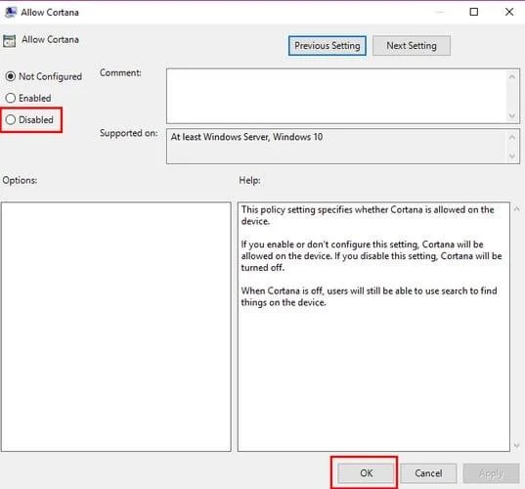Click Supported on box scroll up arrow
The height and width of the screenshot is (489, 525).
tap(512, 137)
